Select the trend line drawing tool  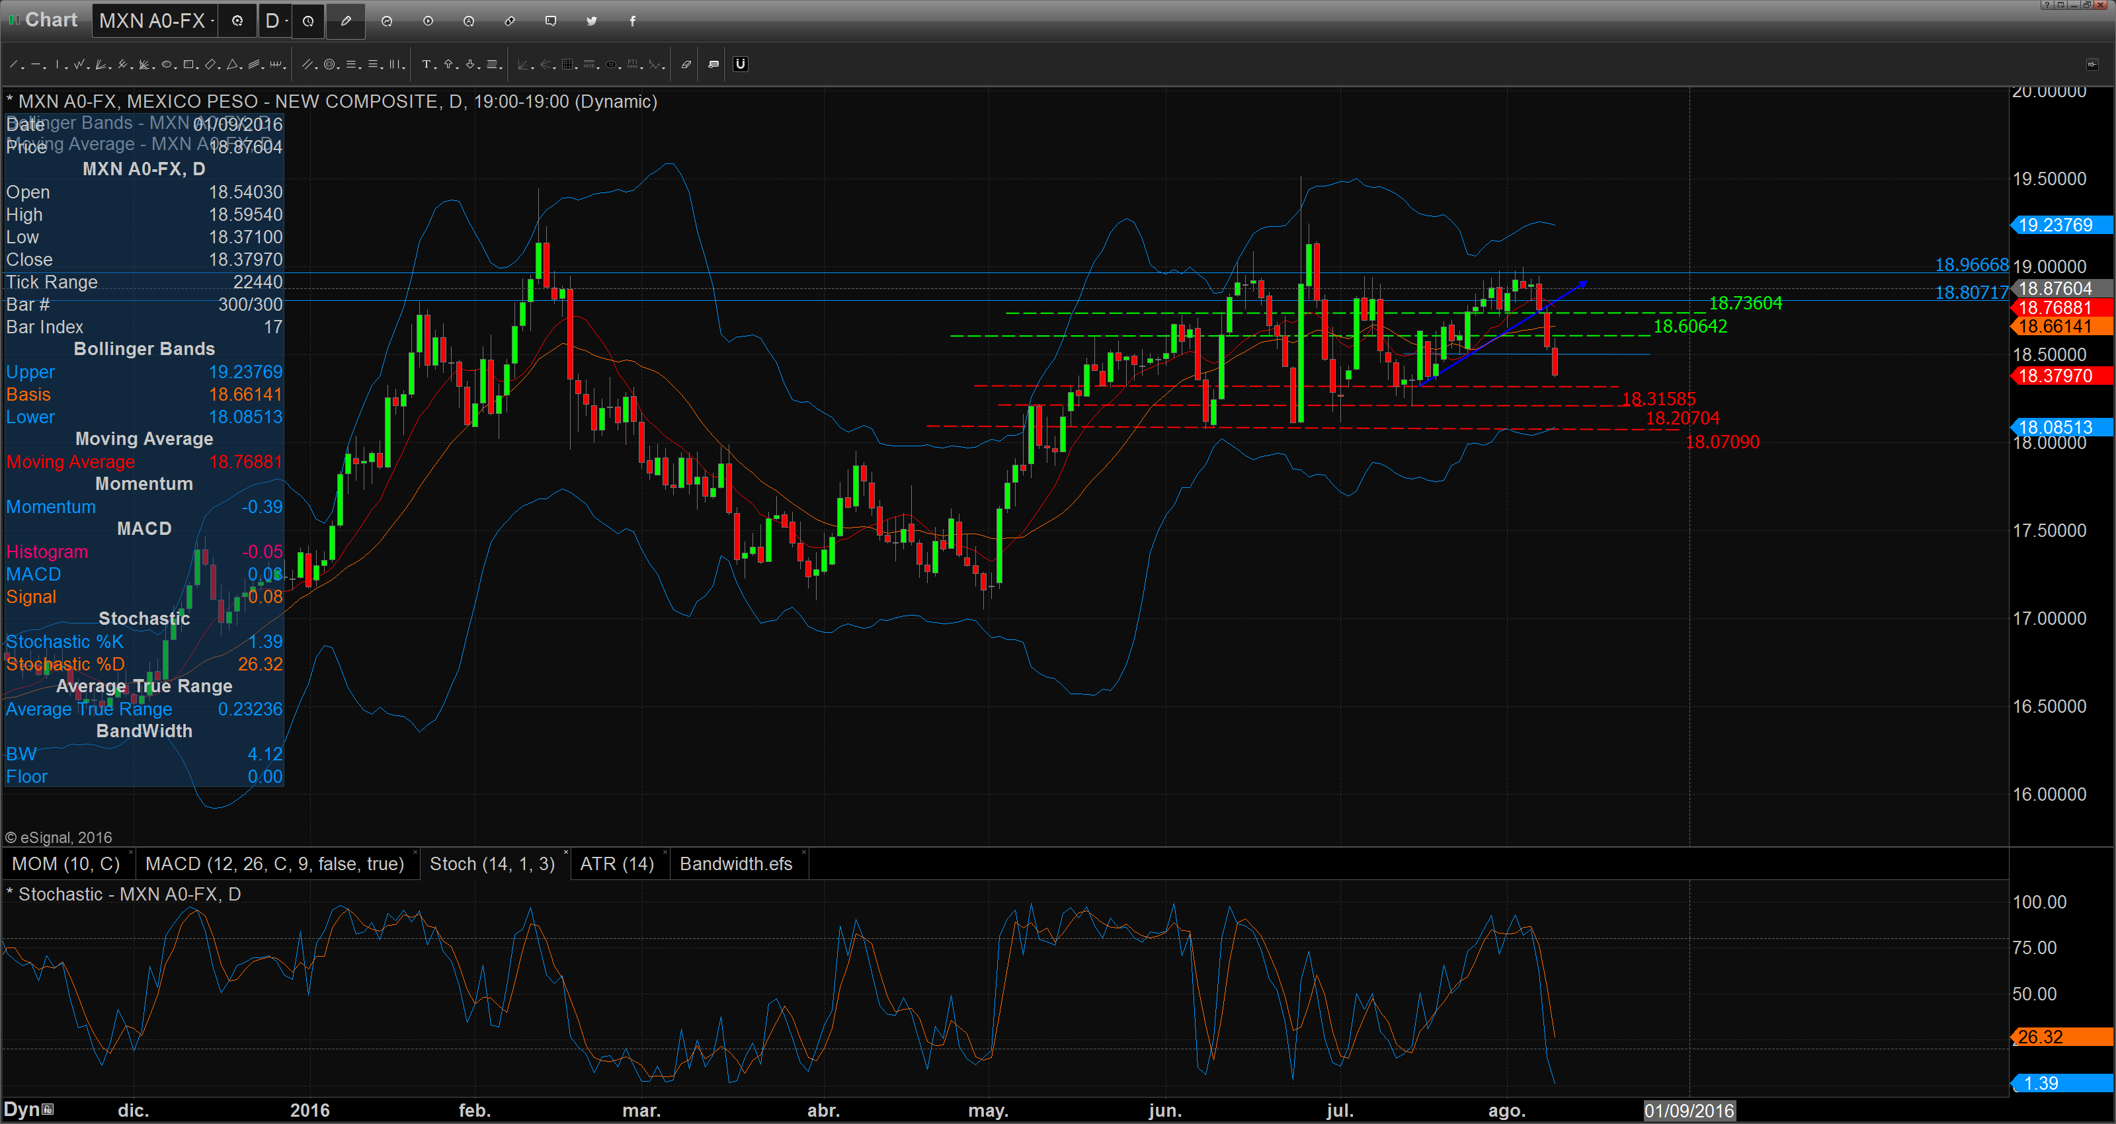coord(13,64)
